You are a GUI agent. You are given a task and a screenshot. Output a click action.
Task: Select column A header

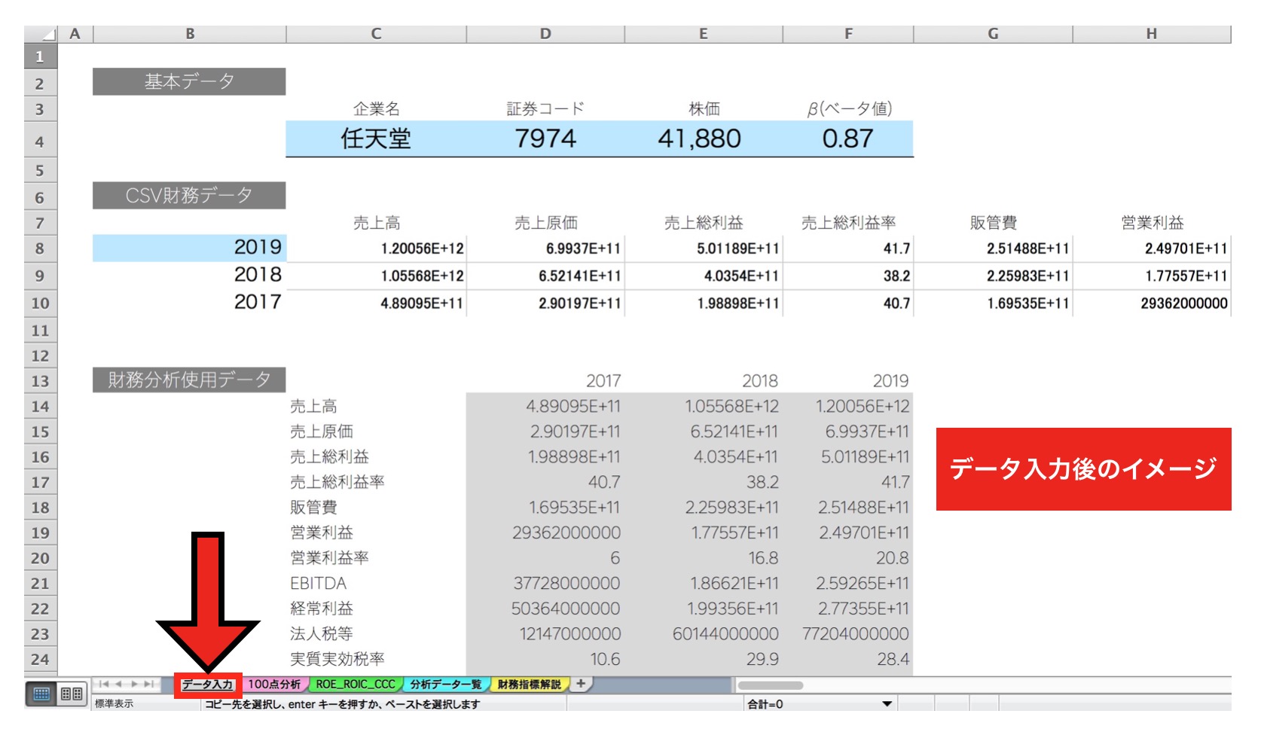coord(75,34)
